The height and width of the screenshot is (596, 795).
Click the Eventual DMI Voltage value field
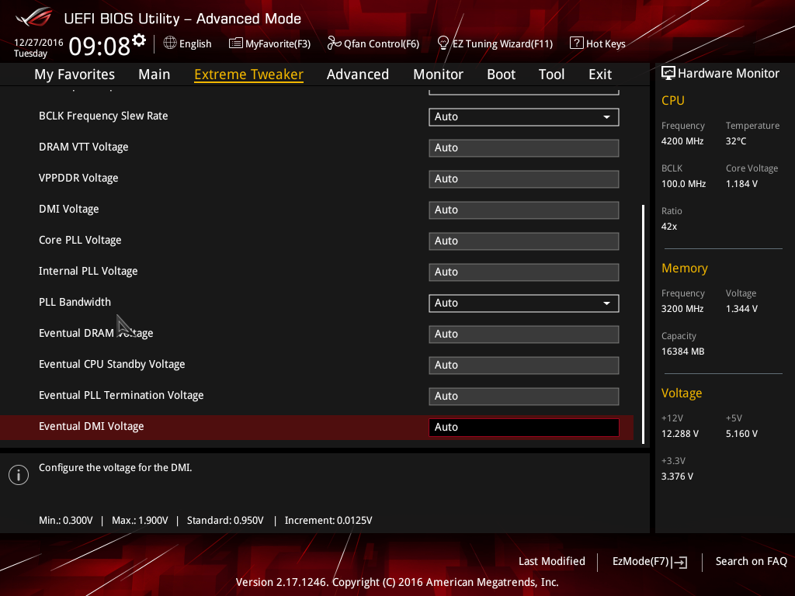point(524,428)
